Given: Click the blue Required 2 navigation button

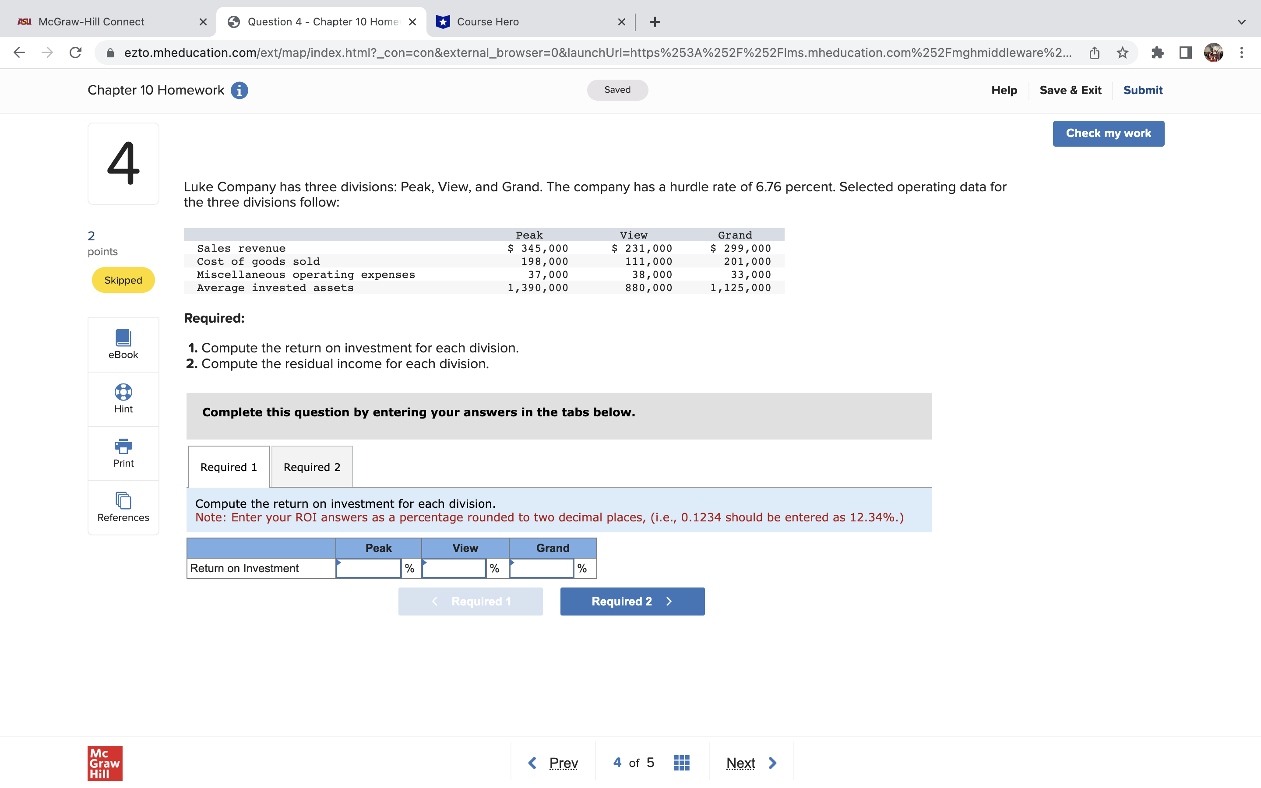Looking at the screenshot, I should 632,602.
